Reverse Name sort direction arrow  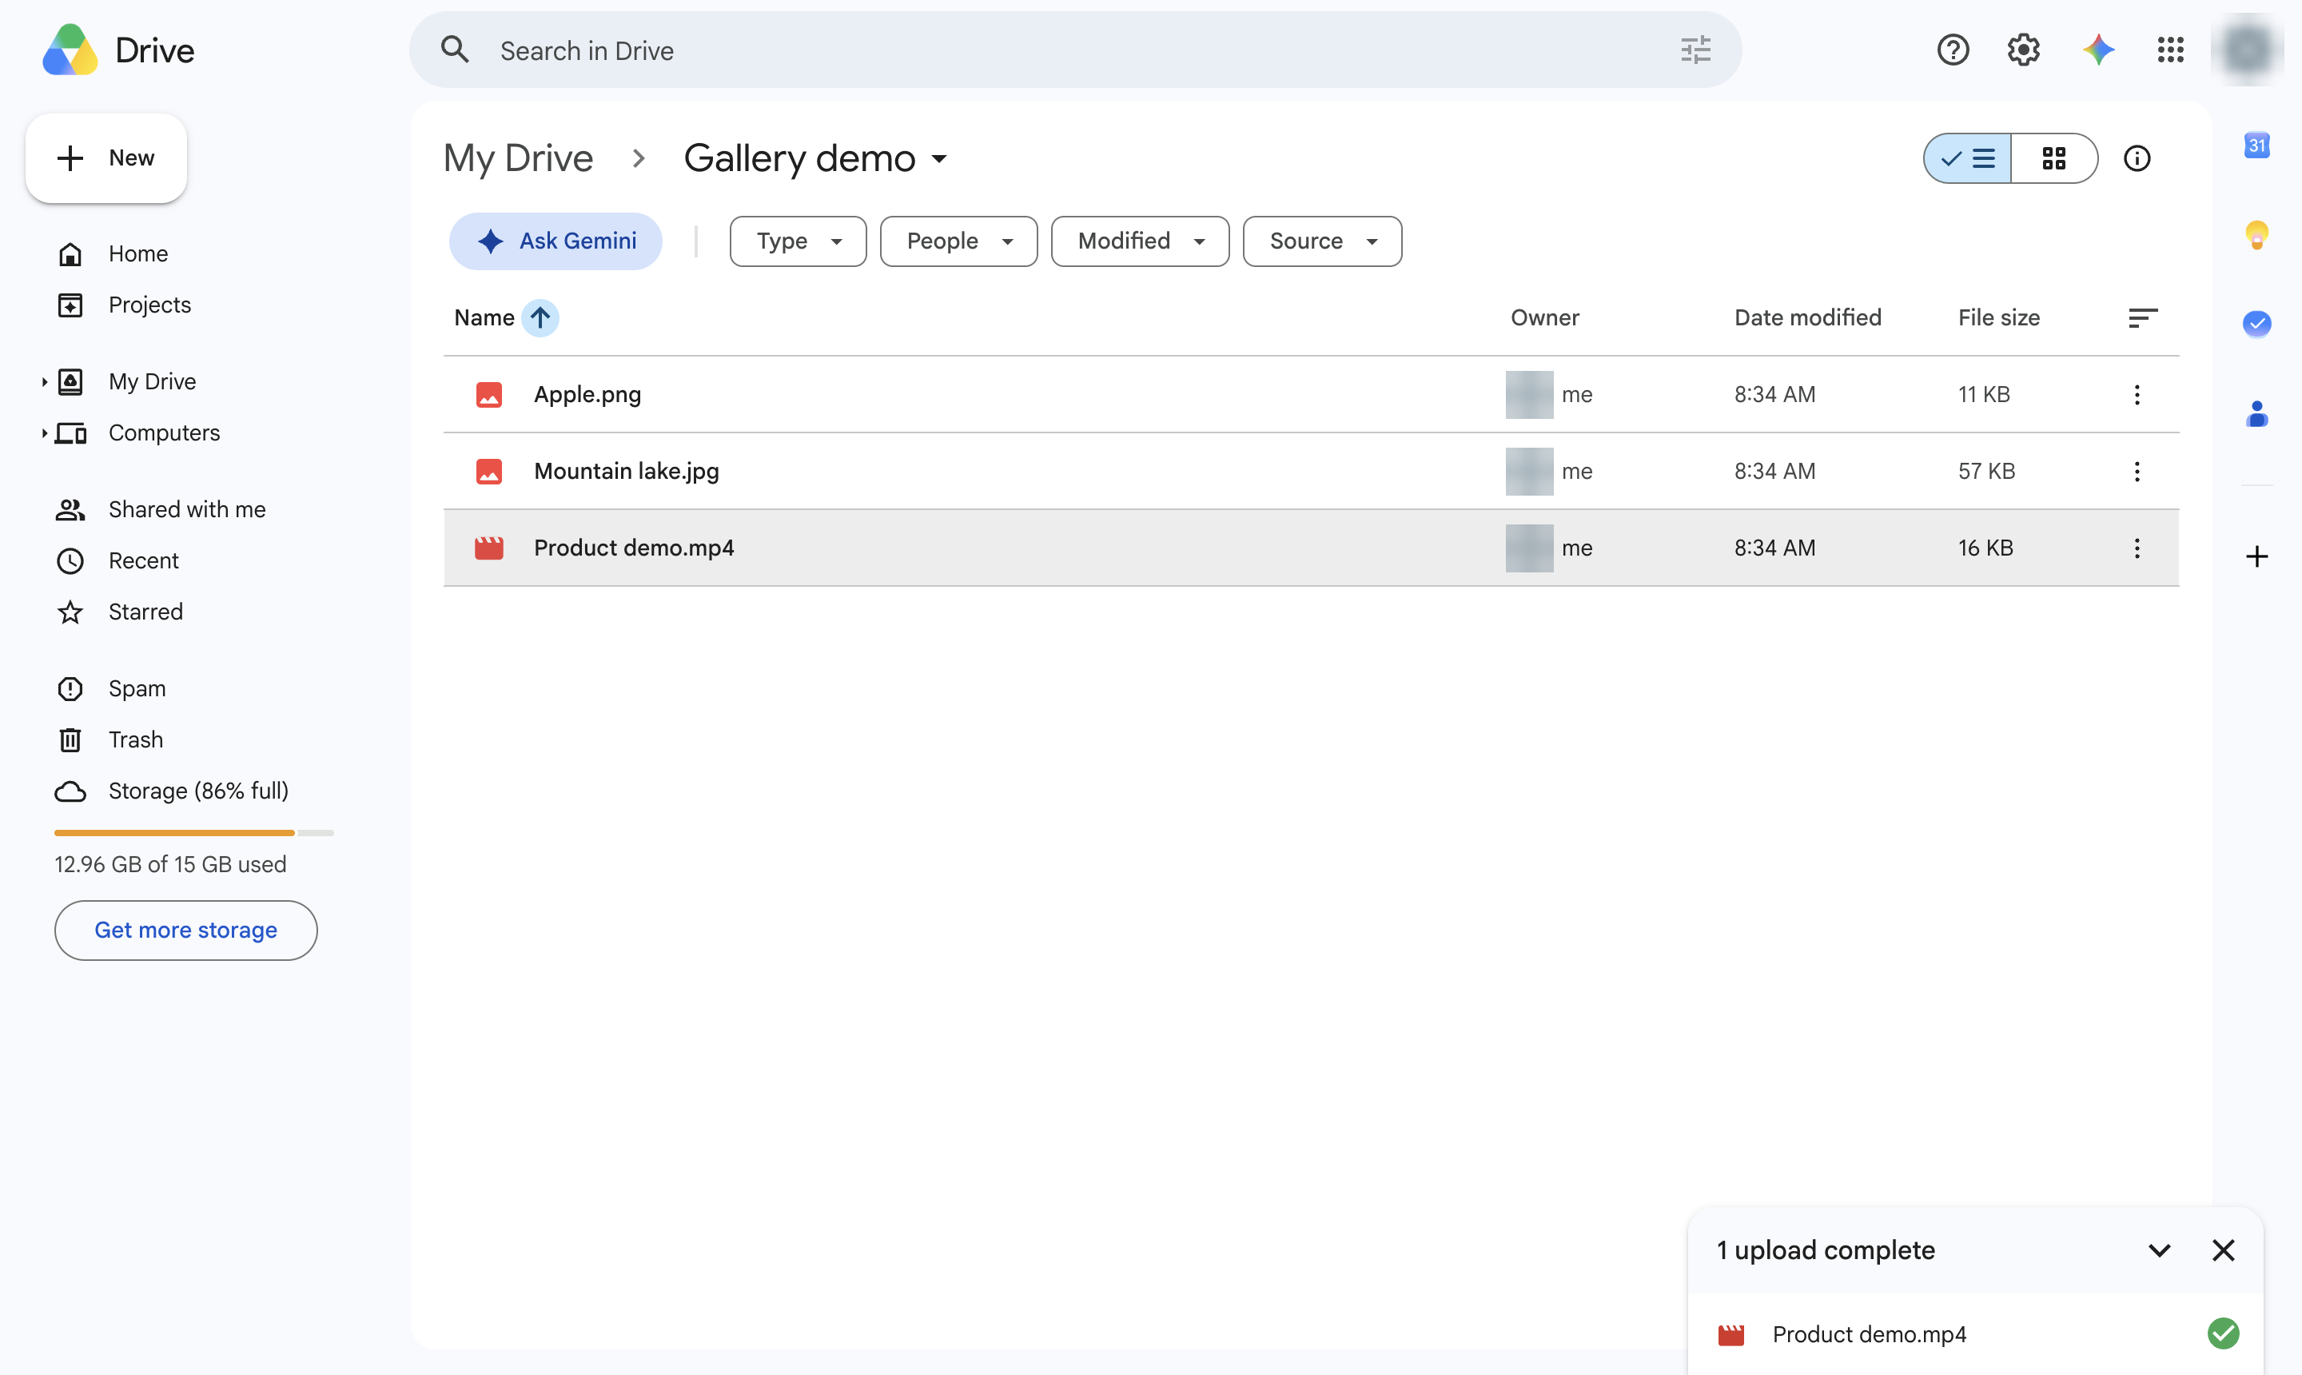540,318
